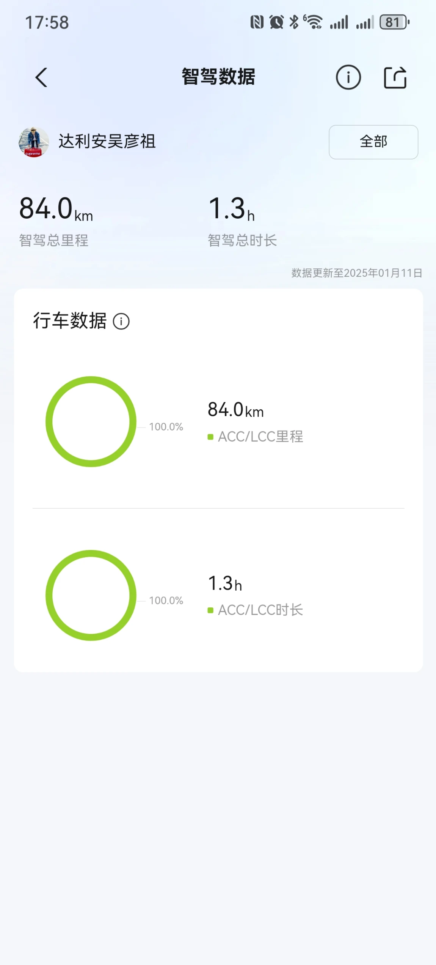
Task: Go back using the left arrow
Action: point(41,77)
